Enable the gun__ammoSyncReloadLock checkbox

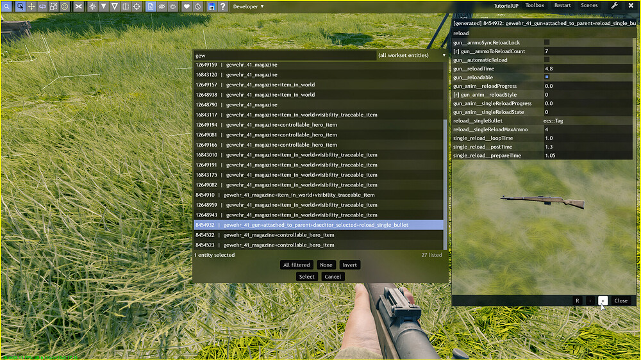tap(547, 42)
